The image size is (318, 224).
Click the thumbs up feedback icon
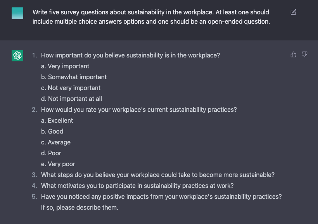coord(293,54)
